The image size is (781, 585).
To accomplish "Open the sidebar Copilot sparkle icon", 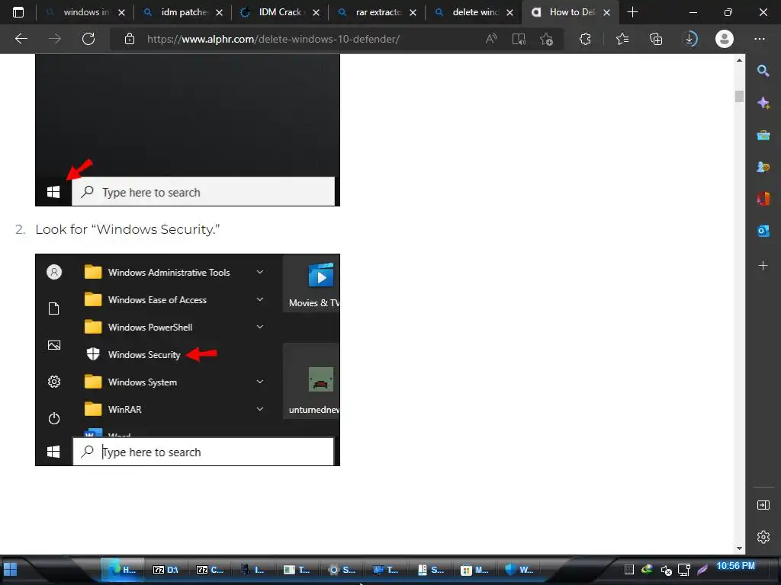I will click(x=763, y=103).
